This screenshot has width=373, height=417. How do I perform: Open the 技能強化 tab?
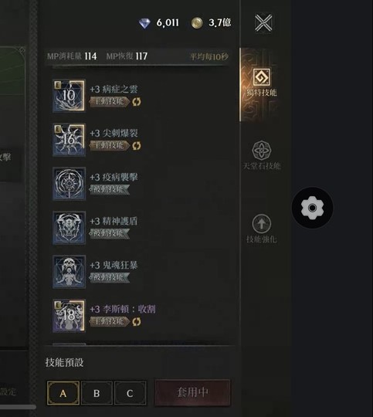point(262,229)
